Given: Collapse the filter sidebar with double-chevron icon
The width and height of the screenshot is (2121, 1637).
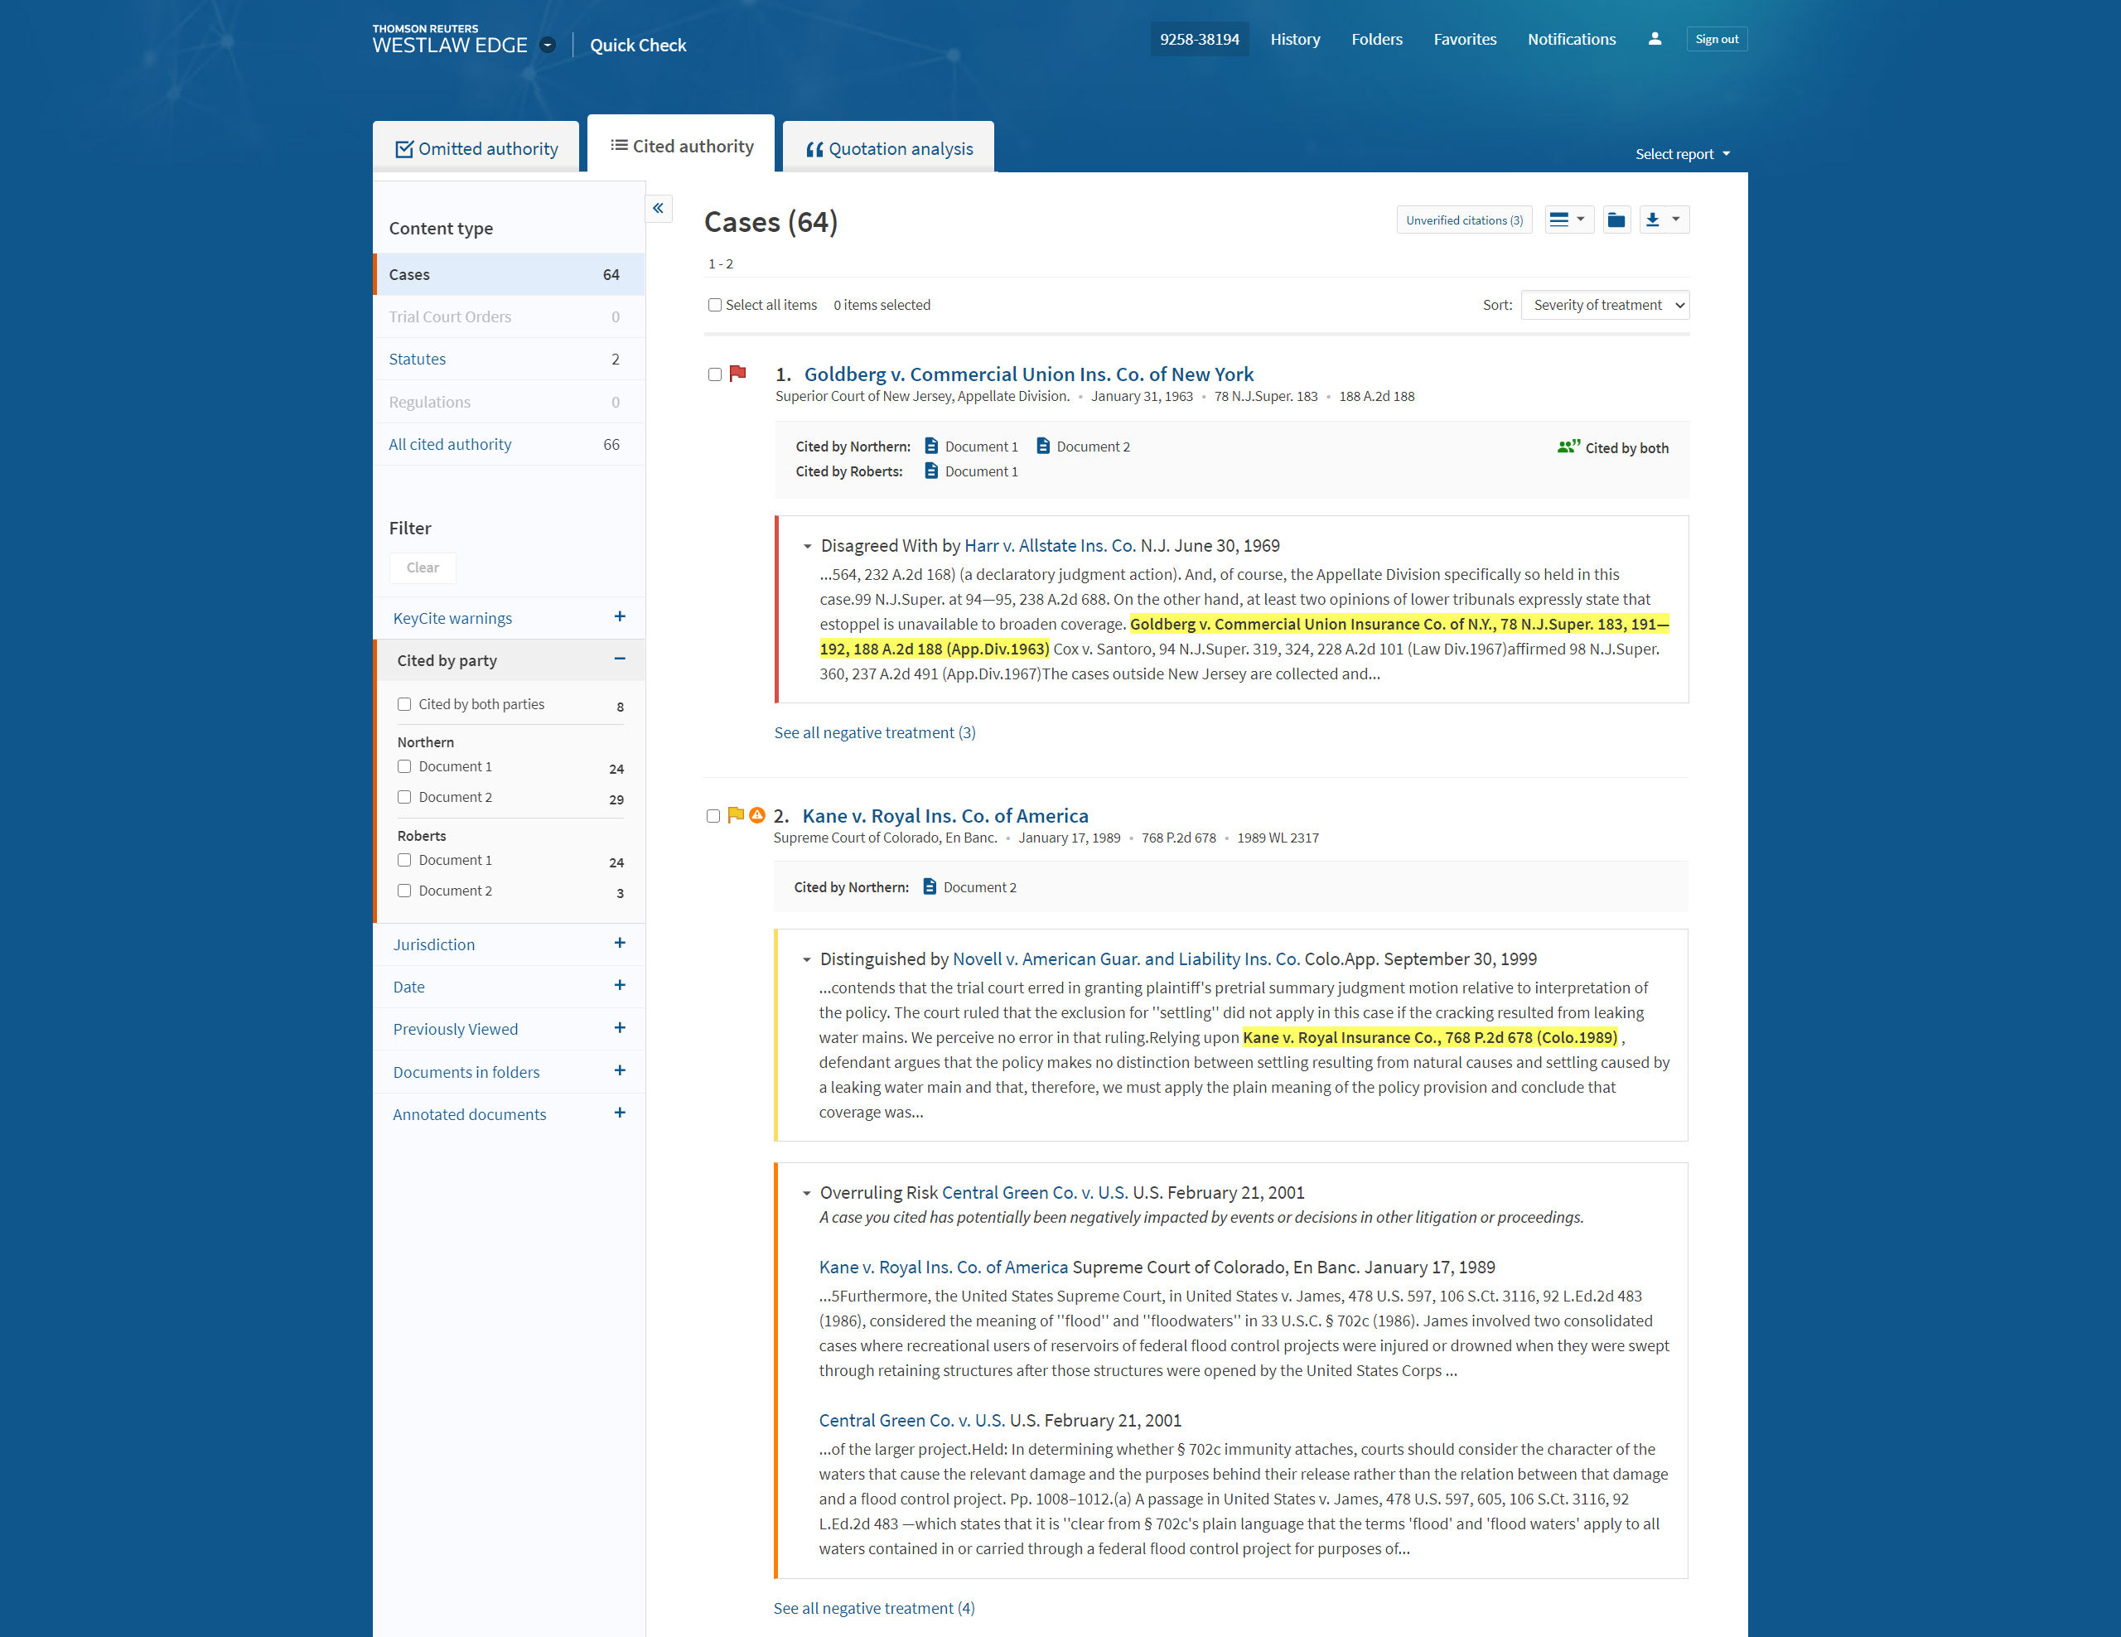Looking at the screenshot, I should pos(659,208).
